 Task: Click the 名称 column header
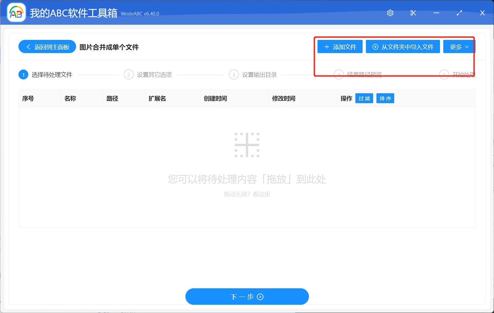70,98
